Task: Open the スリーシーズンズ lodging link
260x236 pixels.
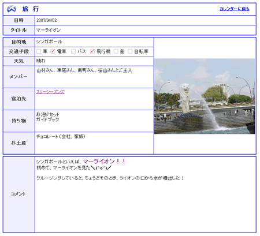Action: [x=50, y=92]
